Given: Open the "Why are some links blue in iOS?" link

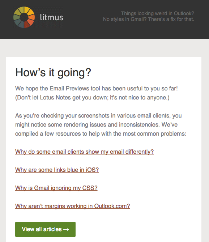Looking at the screenshot, I should pos(57,170).
